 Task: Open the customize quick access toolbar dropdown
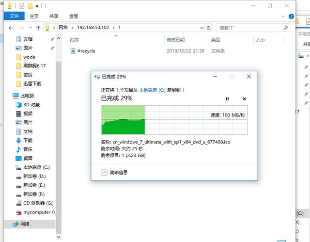tap(37, 6)
